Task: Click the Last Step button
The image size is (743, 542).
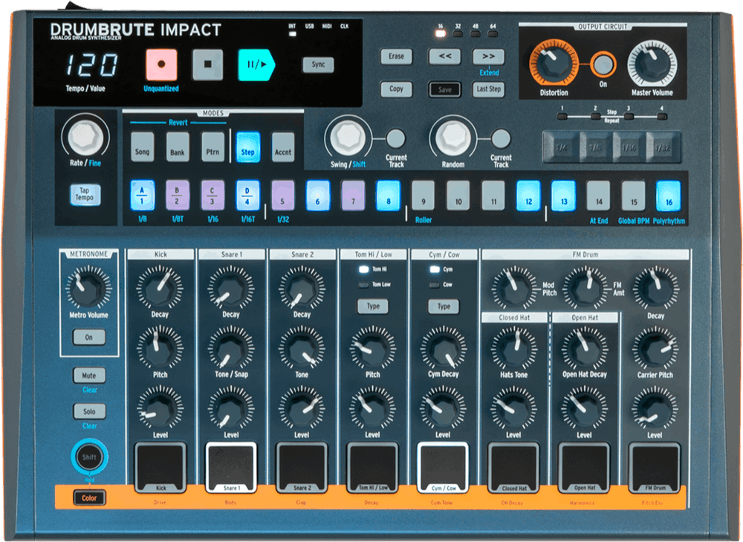Action: click(488, 89)
